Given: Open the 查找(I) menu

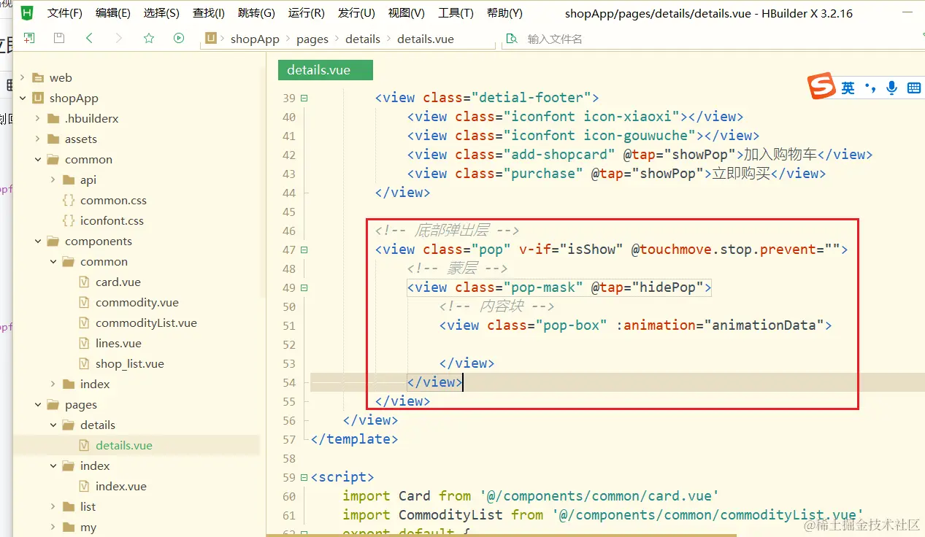Looking at the screenshot, I should (x=209, y=13).
